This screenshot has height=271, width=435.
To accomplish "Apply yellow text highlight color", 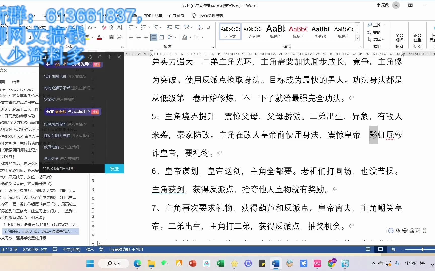I will coord(87,37).
